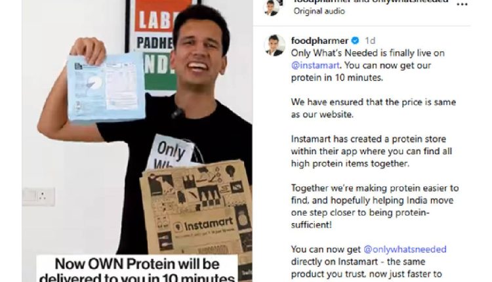The width and height of the screenshot is (492, 282).
Task: Click the blue verified badge beside foodpharmer
Action: [x=355, y=41]
